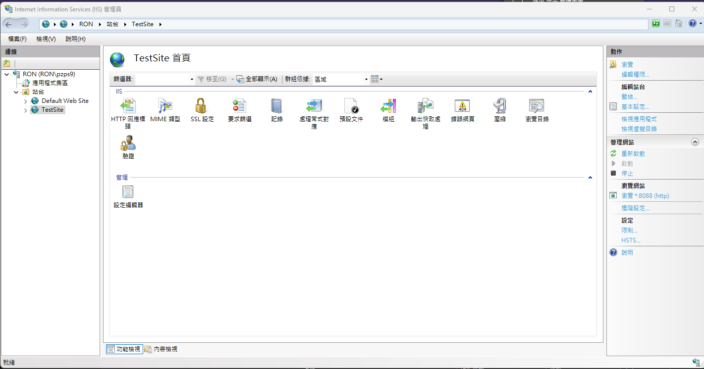This screenshot has width=704, height=369.
Task: Click 全部顯示(A) button
Action: pos(257,79)
